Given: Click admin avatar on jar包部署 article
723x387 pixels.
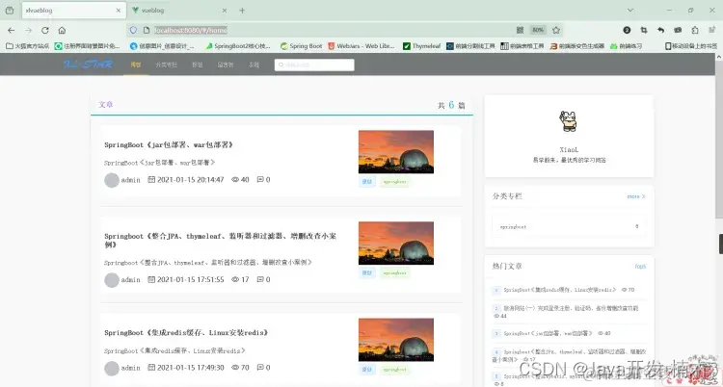Looking at the screenshot, I should point(112,180).
